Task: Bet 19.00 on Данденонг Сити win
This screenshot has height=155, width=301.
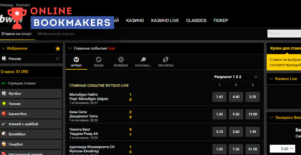Action: pyautogui.click(x=253, y=114)
